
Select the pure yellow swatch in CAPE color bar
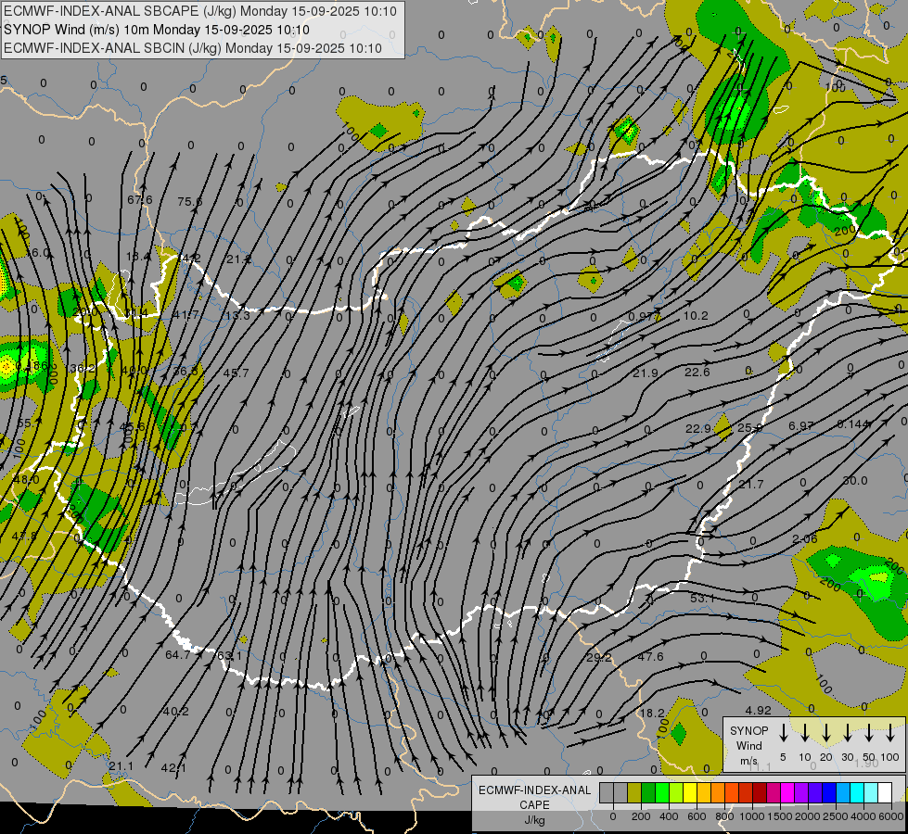click(690, 793)
